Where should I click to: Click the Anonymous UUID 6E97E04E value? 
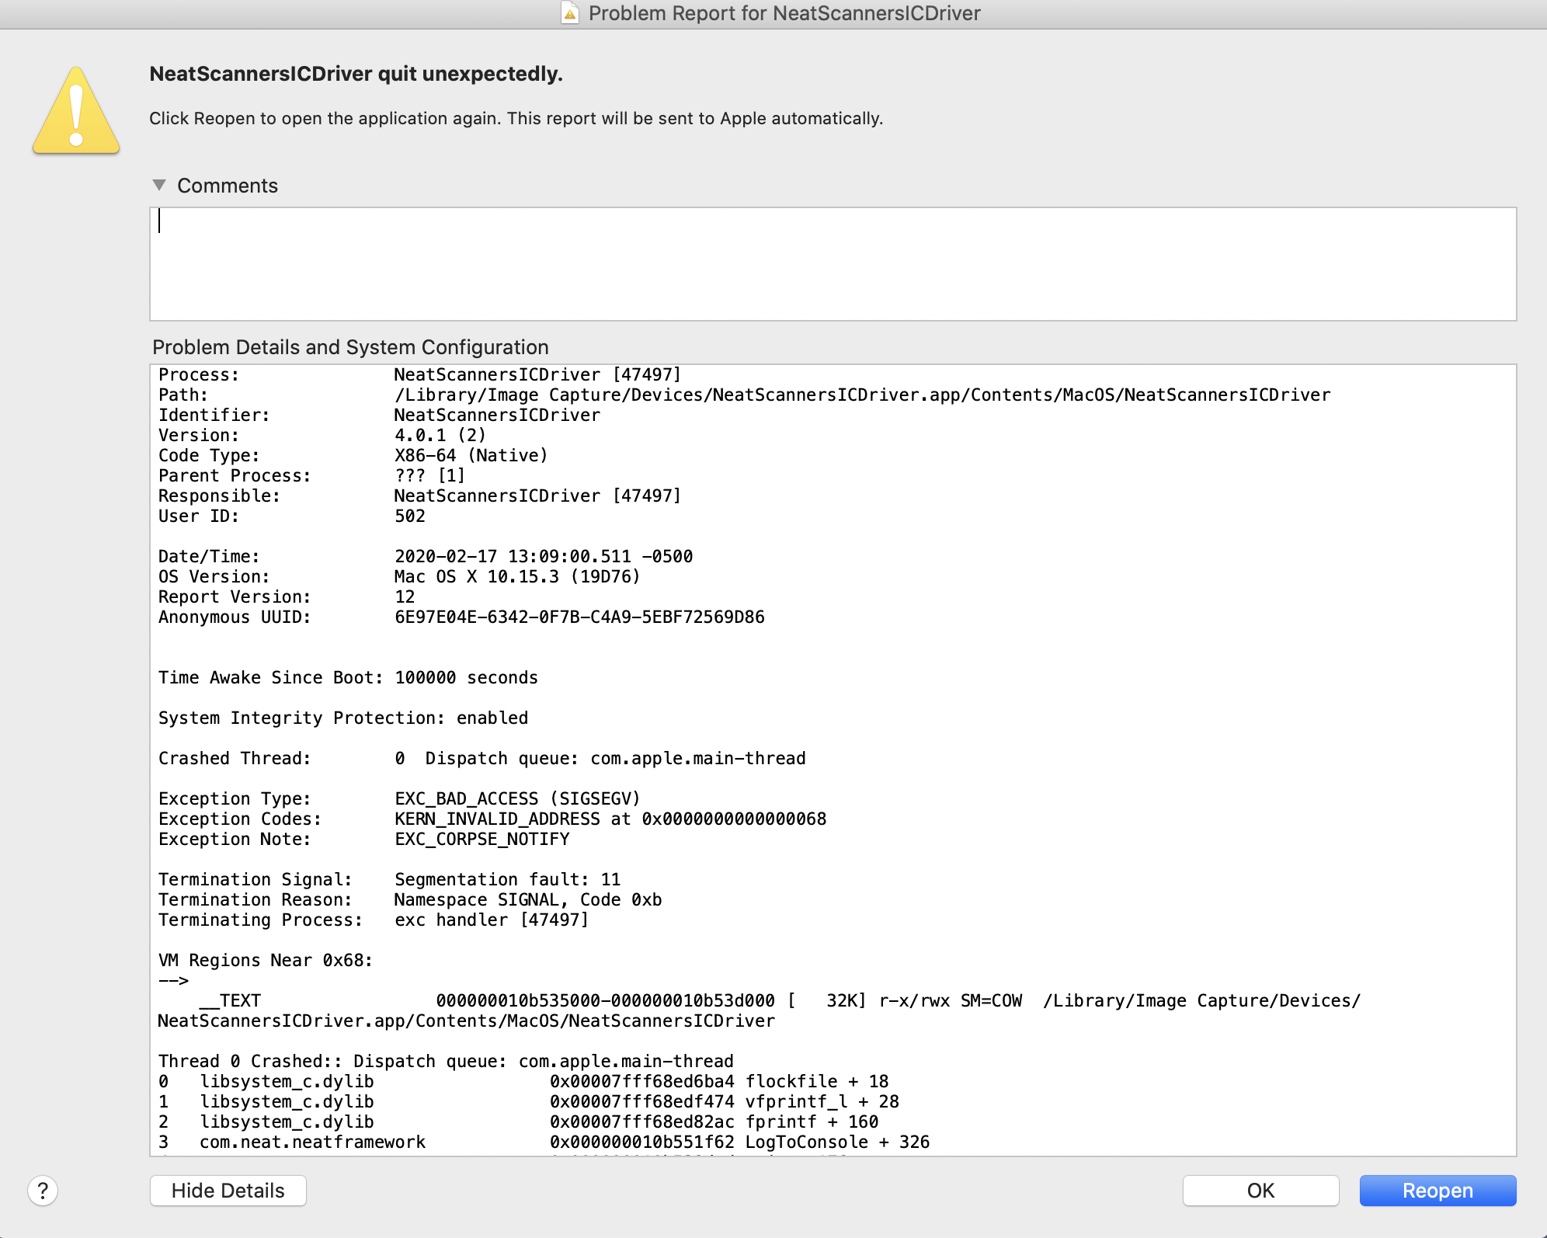coord(579,617)
